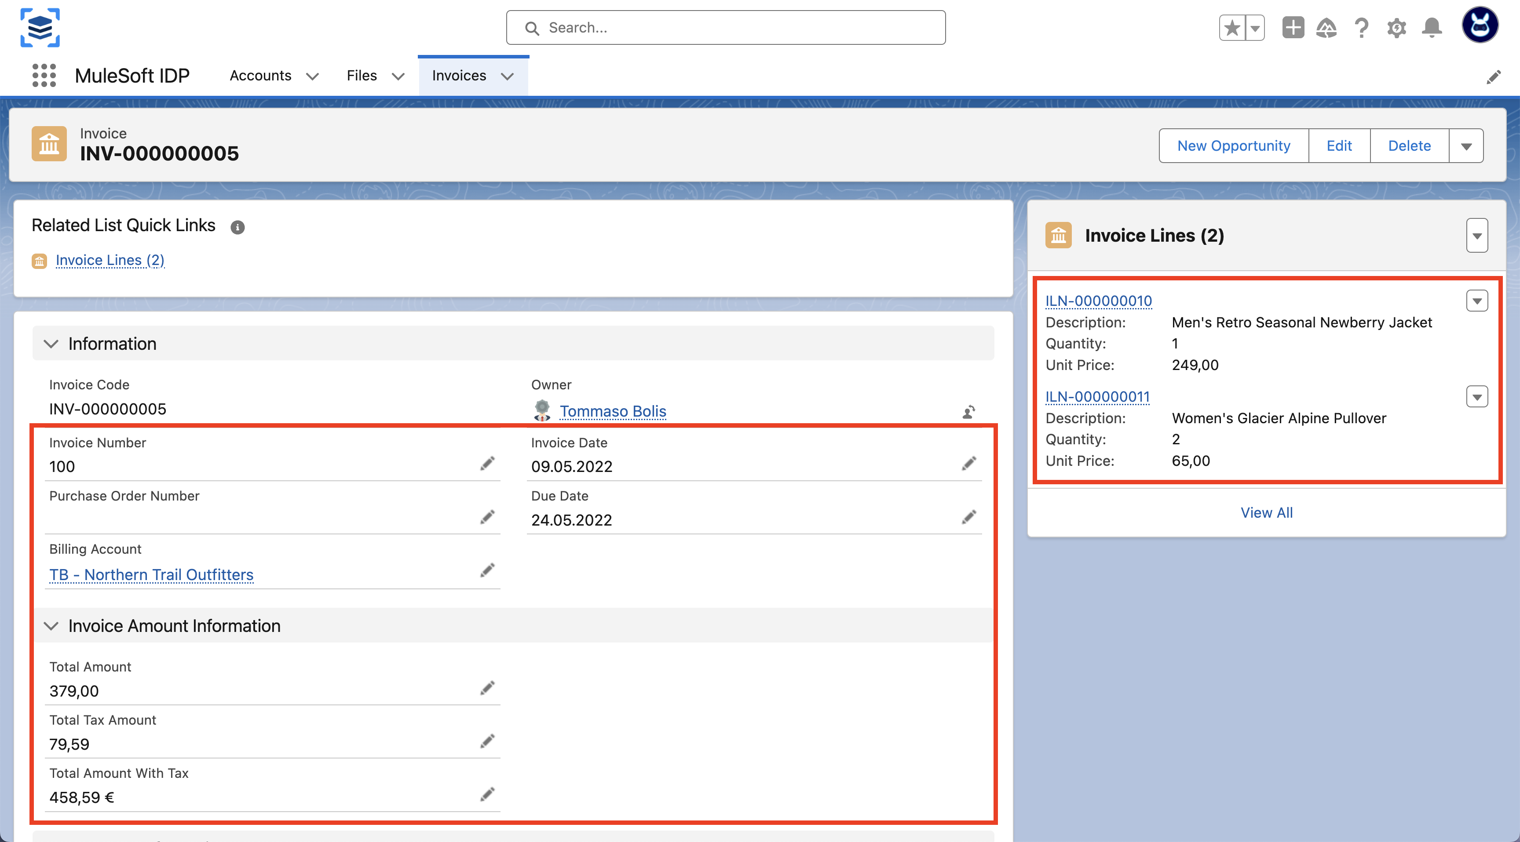Viewport: 1520px width, 842px height.
Task: Edit the Due Date field pencil
Action: click(969, 517)
